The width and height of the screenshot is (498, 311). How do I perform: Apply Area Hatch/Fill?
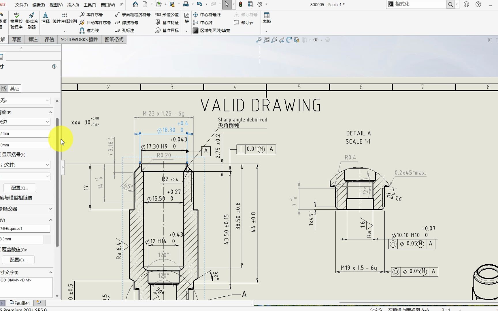coord(211,30)
